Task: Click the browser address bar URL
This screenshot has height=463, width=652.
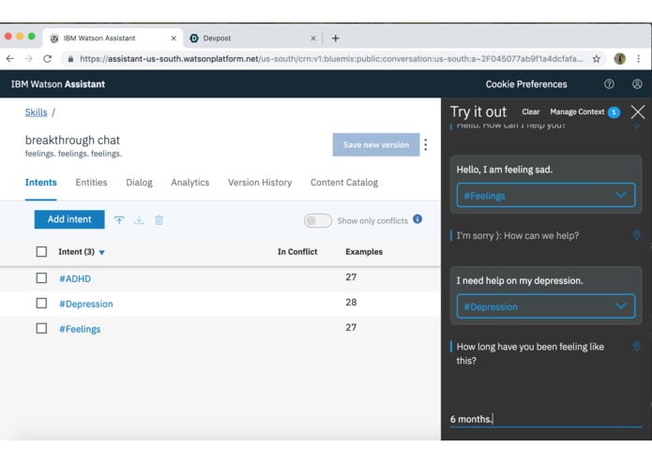Action: [331, 59]
